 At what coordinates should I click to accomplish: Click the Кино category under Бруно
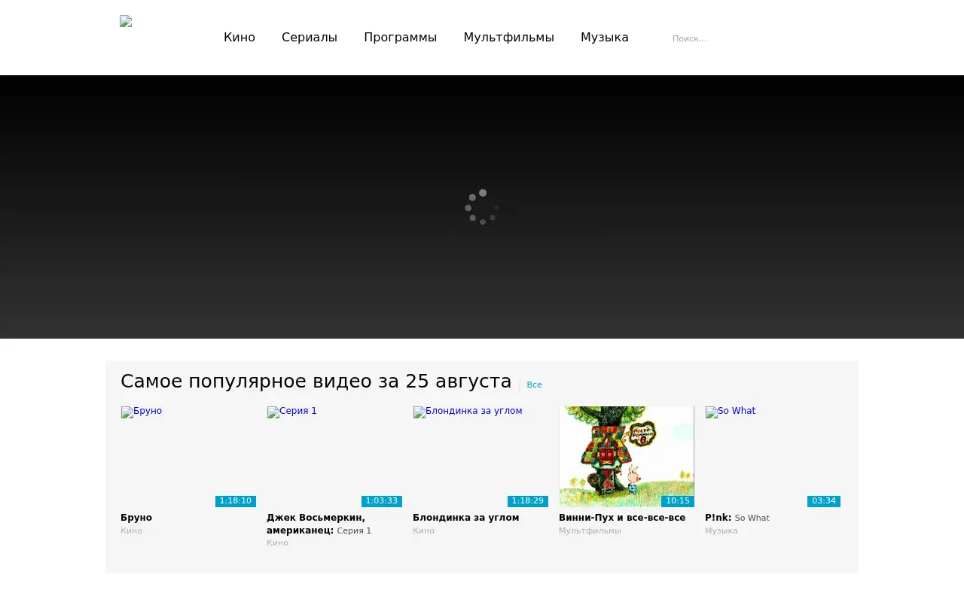(x=131, y=531)
